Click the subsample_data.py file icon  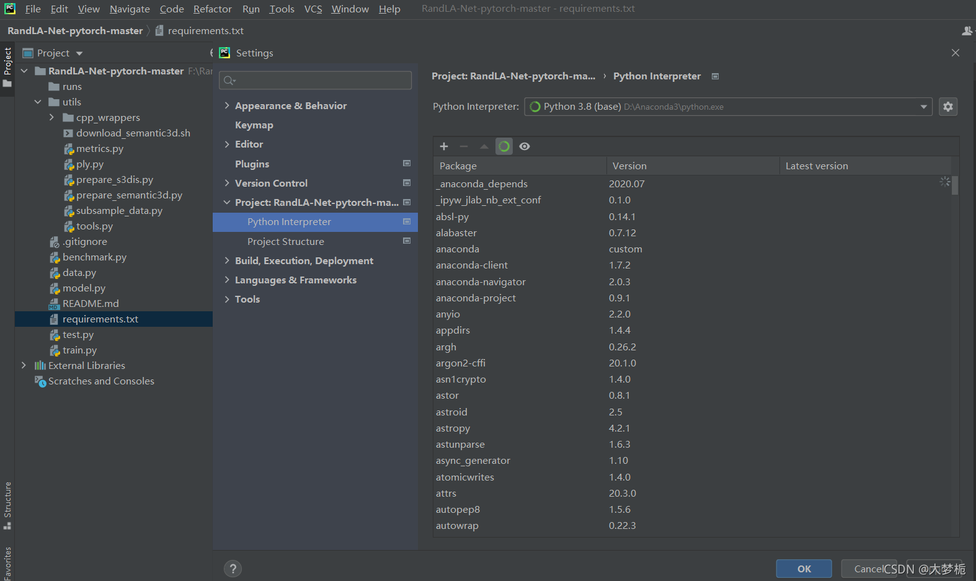click(x=69, y=211)
